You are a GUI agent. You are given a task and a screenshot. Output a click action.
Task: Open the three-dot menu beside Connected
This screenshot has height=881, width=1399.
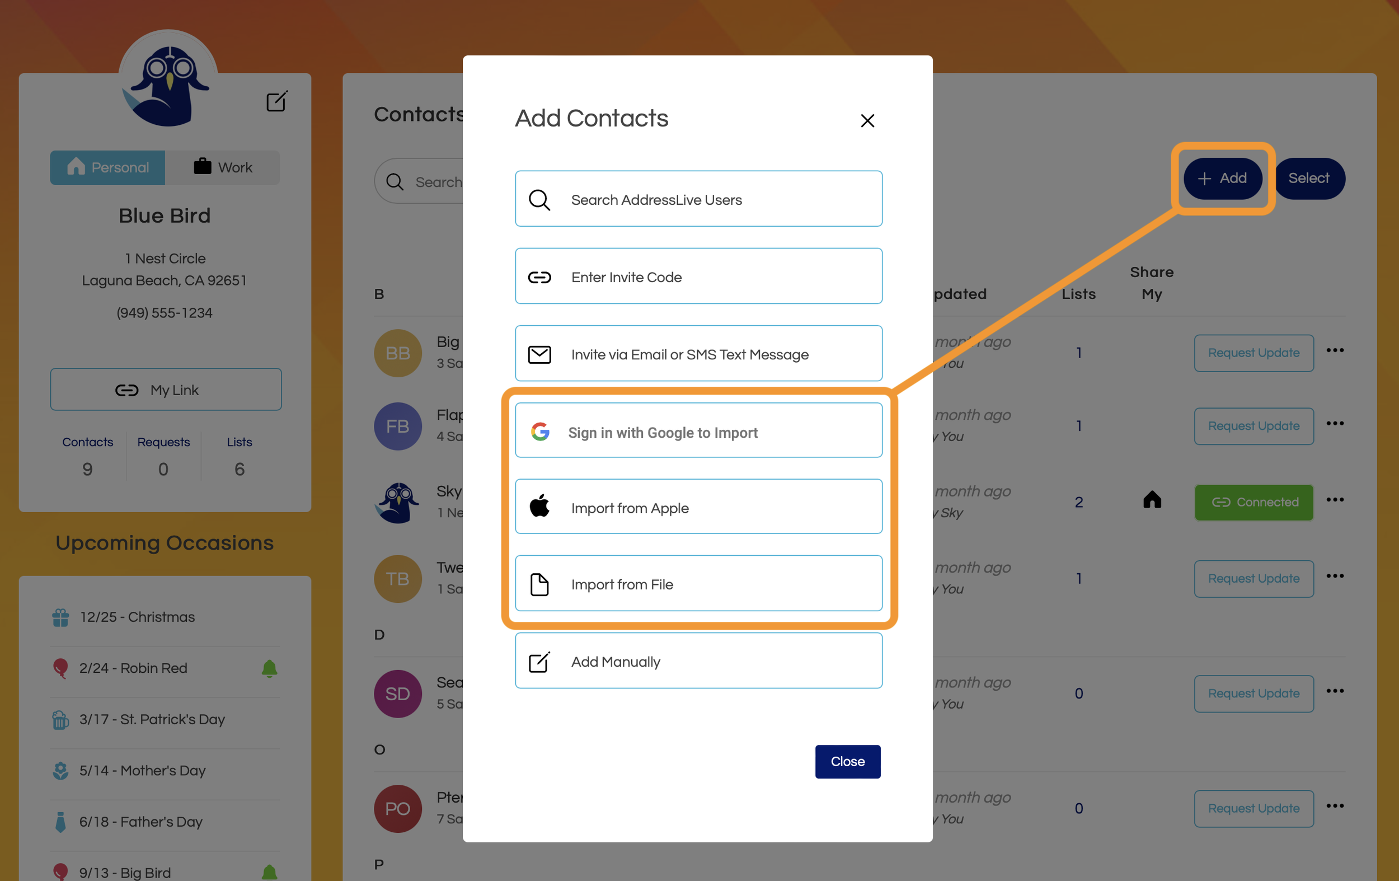coord(1335,500)
